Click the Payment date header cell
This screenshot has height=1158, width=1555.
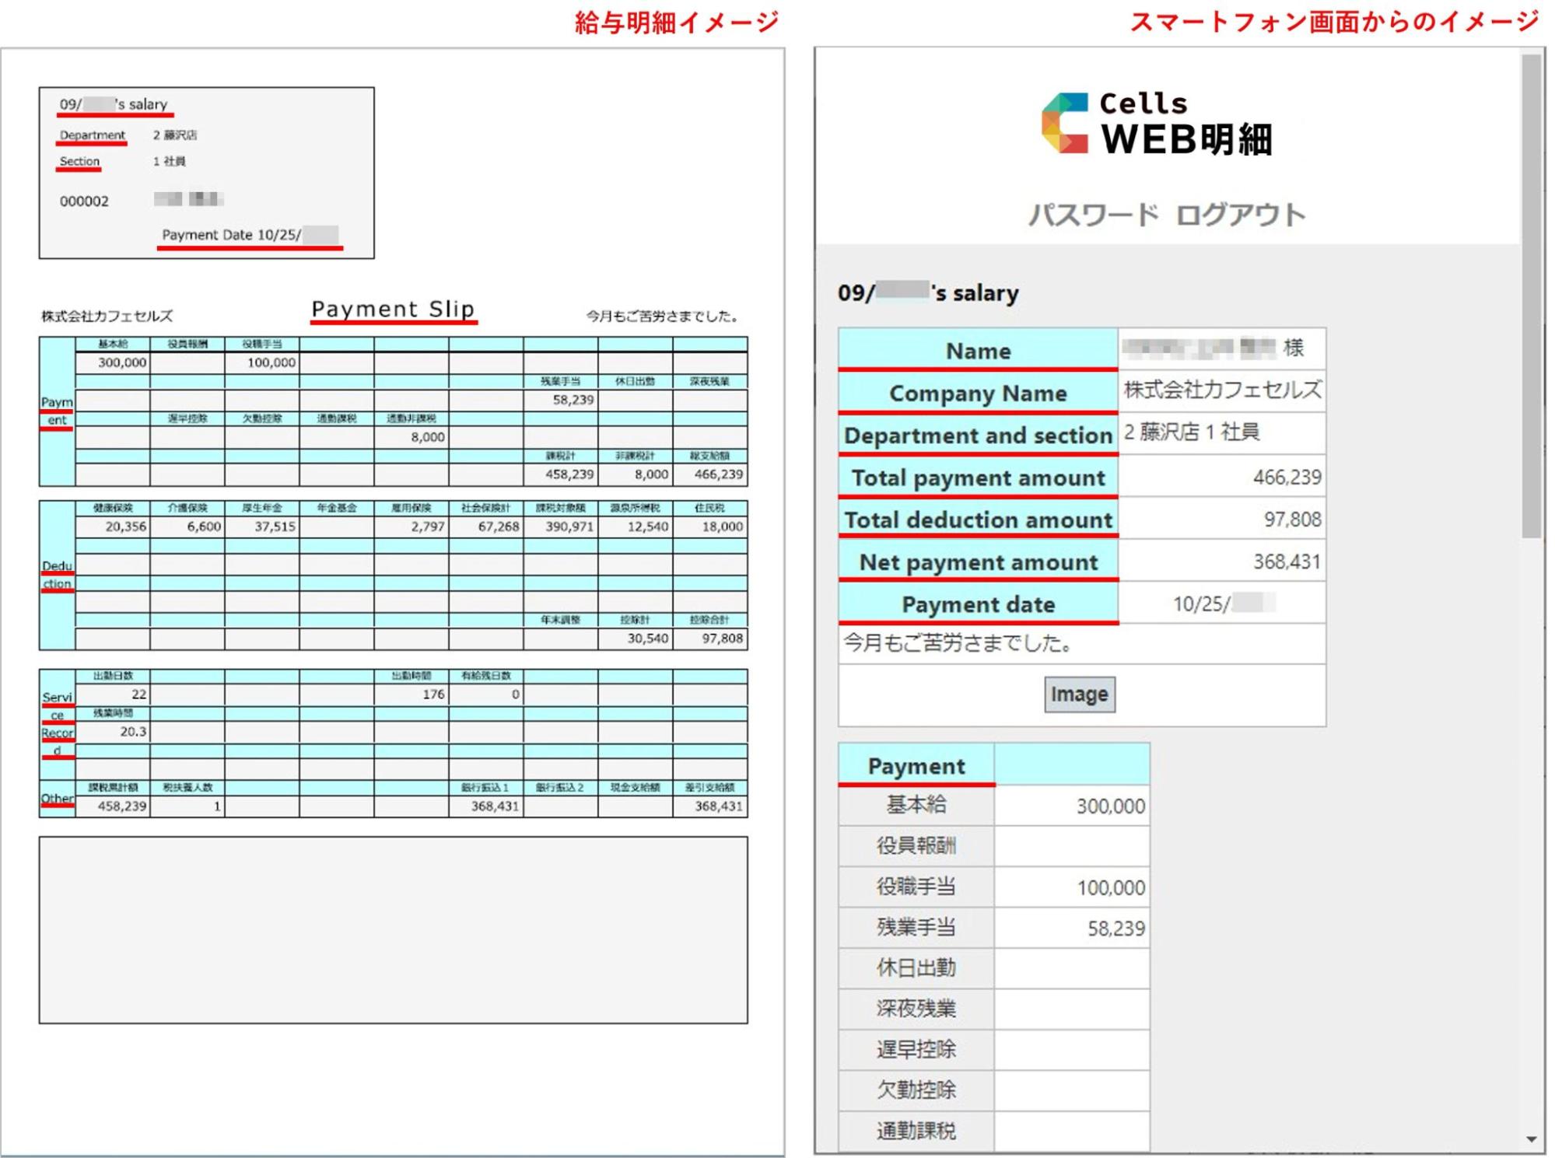coord(978,604)
